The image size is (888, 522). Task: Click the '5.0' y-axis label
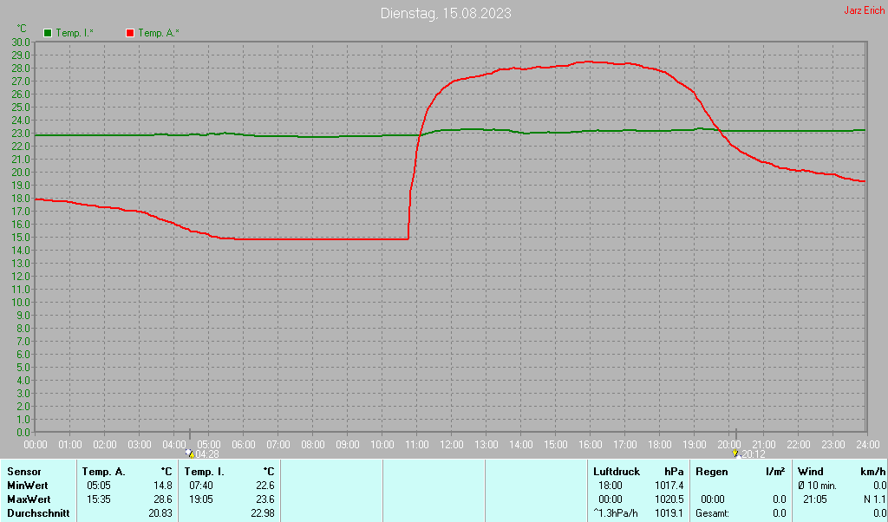[x=23, y=368]
